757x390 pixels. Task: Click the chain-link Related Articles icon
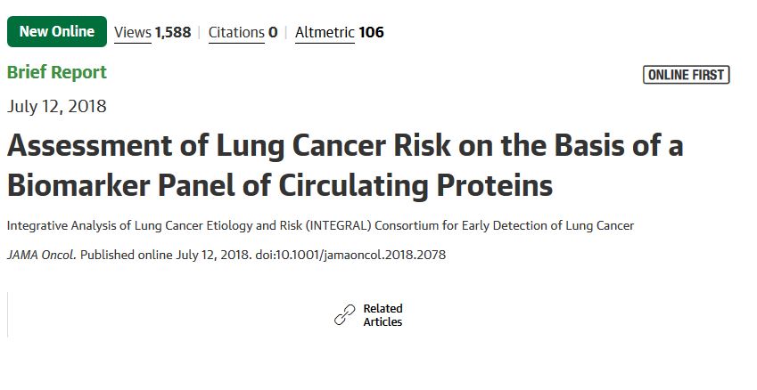(x=344, y=315)
